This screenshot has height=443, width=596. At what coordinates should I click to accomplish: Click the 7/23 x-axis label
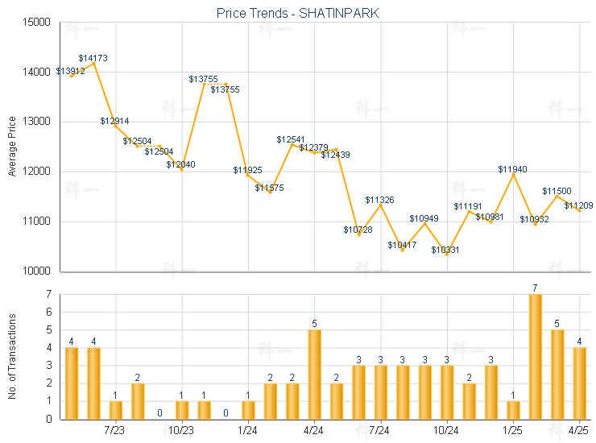(114, 430)
